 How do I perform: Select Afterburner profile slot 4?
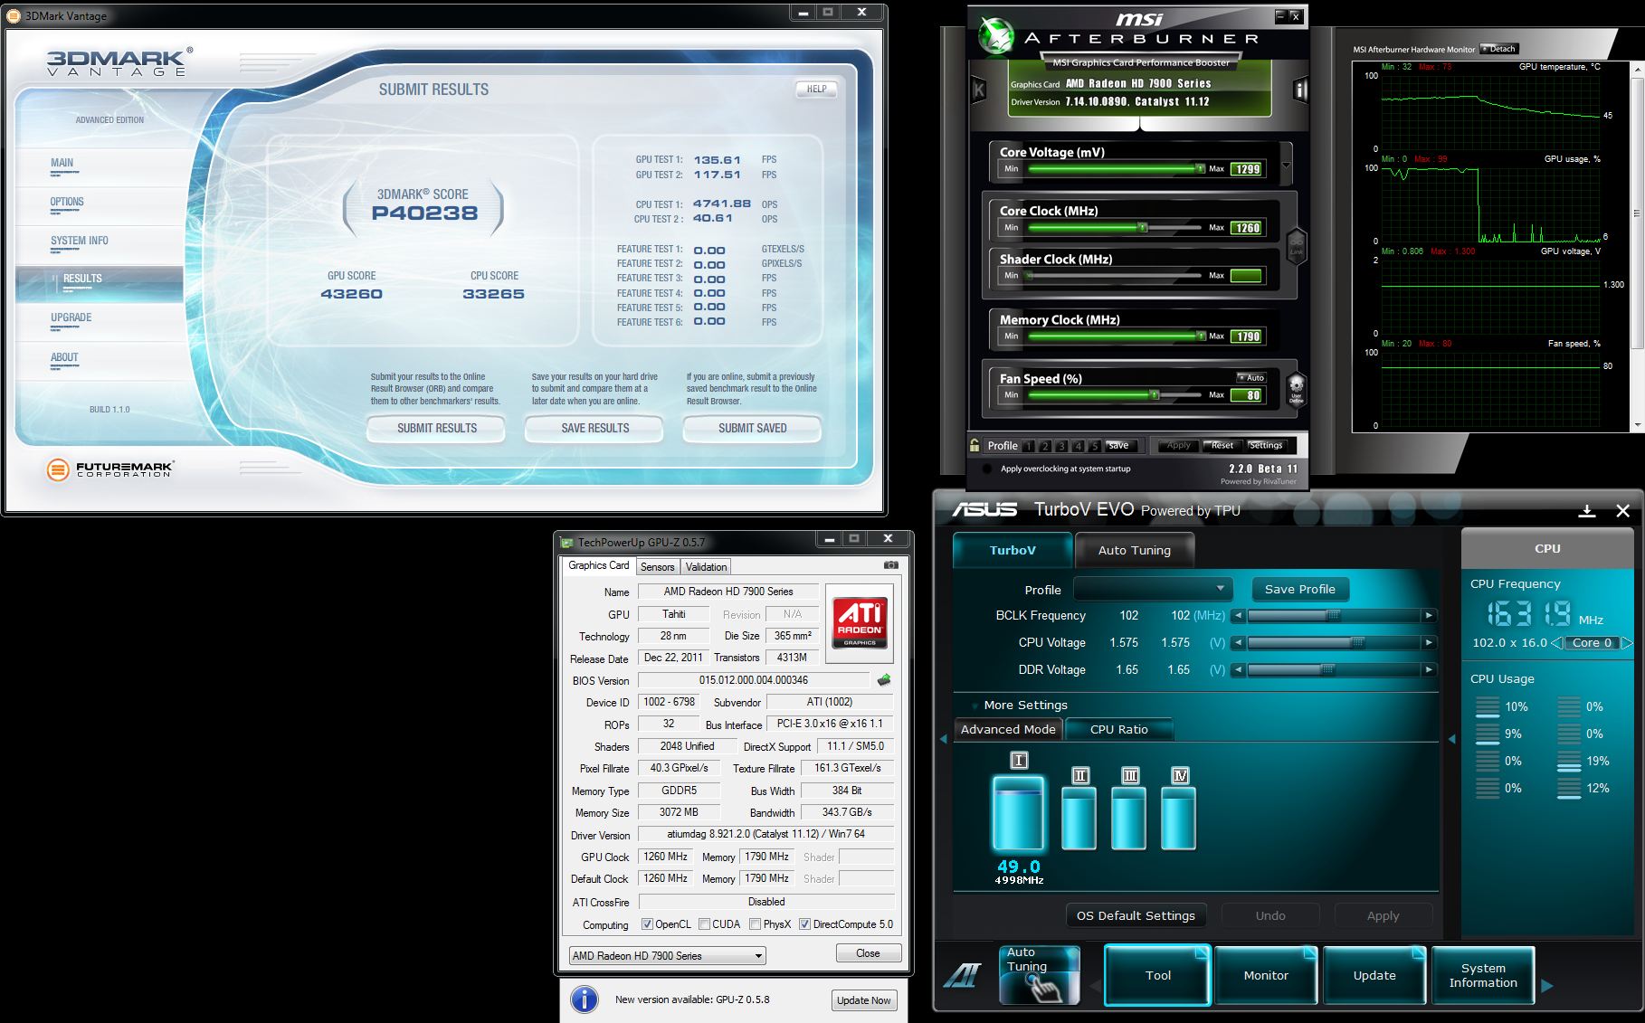click(x=1078, y=446)
